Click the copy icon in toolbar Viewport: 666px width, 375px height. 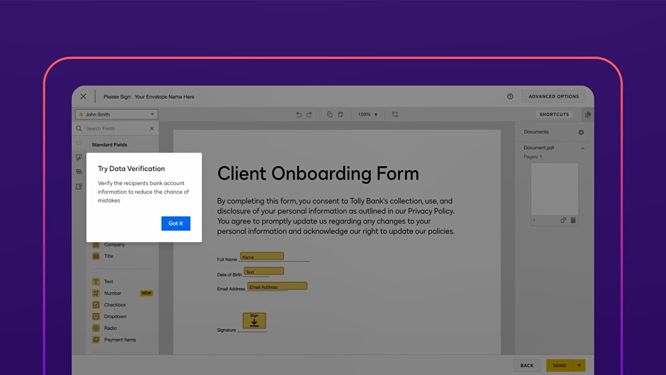point(330,115)
